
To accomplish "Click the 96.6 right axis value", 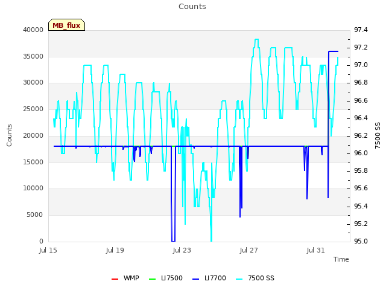I will (x=361, y=101).
